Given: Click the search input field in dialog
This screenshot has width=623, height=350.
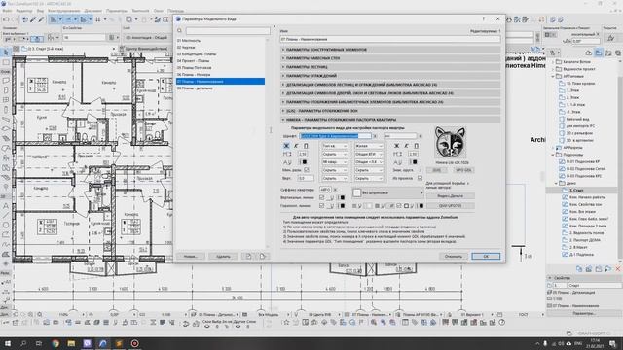Looking at the screenshot, I should click(228, 30).
